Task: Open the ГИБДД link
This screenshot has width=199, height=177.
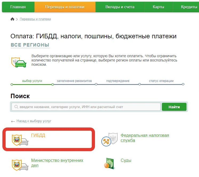Action: point(38,135)
